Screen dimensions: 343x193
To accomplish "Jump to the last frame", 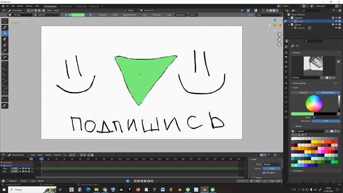I will [x=152, y=181].
